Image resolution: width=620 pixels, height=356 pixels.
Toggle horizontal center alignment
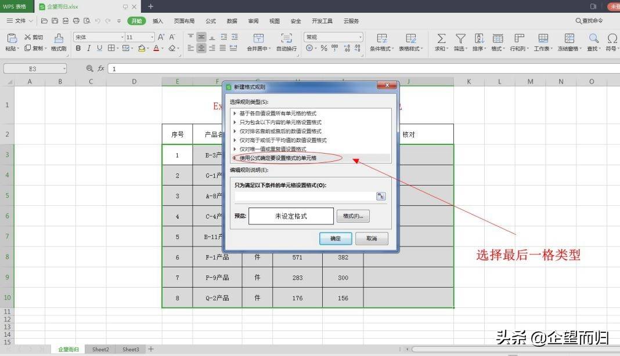click(x=201, y=48)
